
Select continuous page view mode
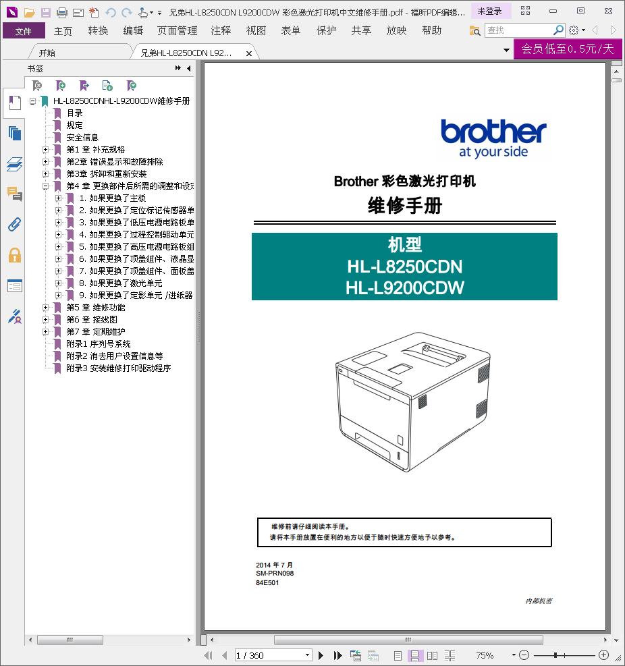tap(415, 656)
